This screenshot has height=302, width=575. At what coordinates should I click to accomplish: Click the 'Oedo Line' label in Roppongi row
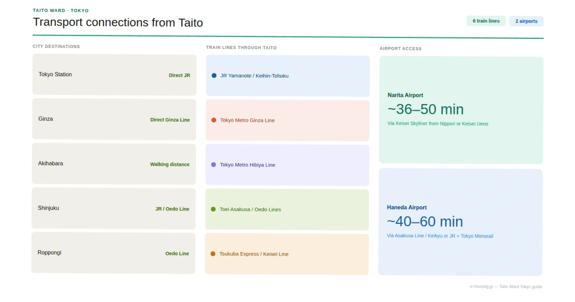(177, 254)
